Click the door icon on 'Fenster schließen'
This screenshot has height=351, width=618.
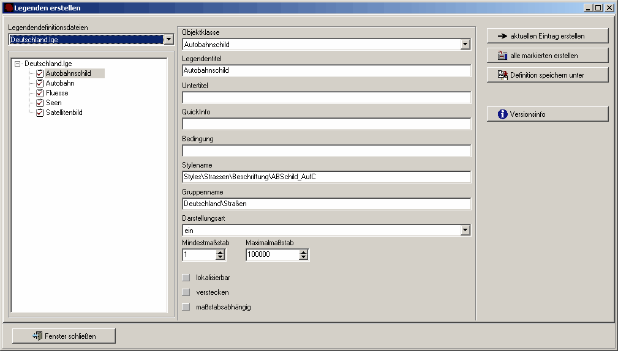point(37,336)
